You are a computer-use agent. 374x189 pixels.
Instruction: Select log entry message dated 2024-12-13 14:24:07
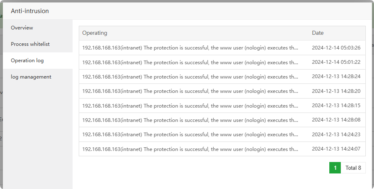click(190, 149)
